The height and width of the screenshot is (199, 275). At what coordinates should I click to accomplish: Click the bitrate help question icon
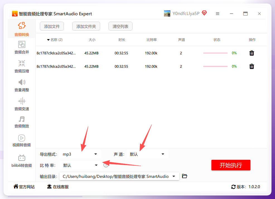click(x=106, y=165)
